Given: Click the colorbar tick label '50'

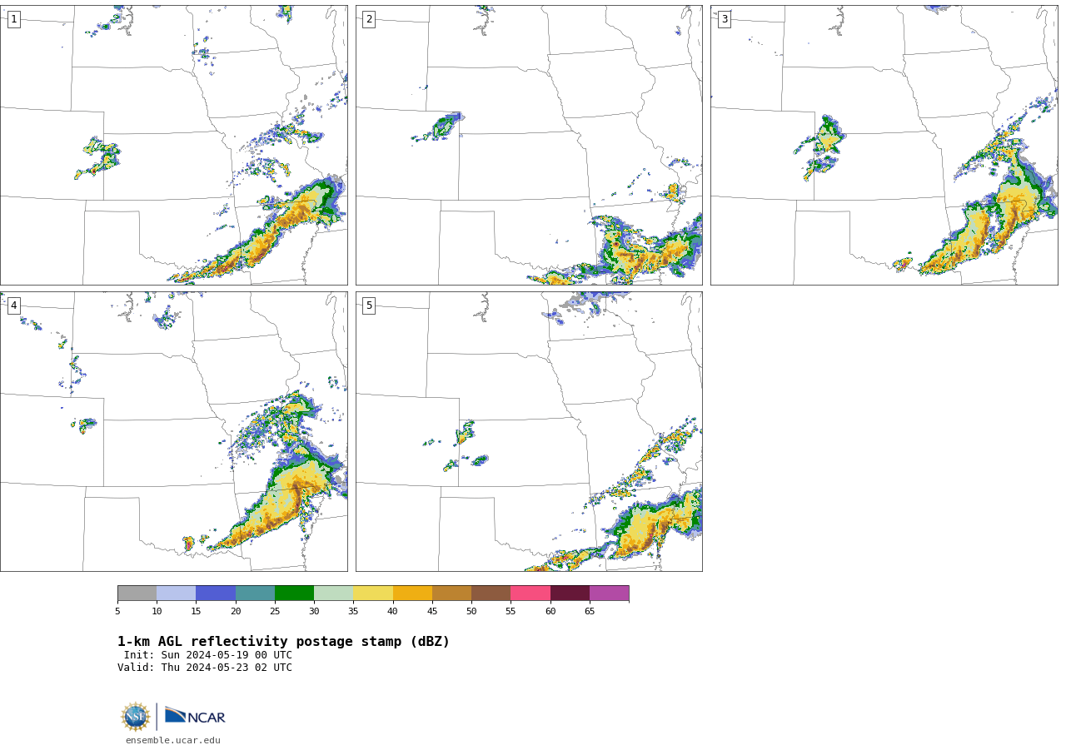Looking at the screenshot, I should pos(471,611).
